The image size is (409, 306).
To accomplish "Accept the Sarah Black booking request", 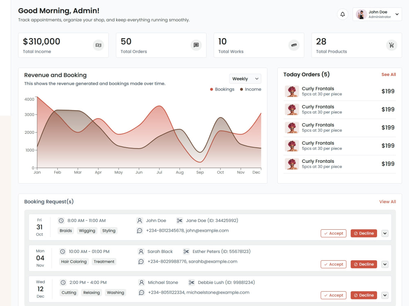I will click(x=333, y=264).
